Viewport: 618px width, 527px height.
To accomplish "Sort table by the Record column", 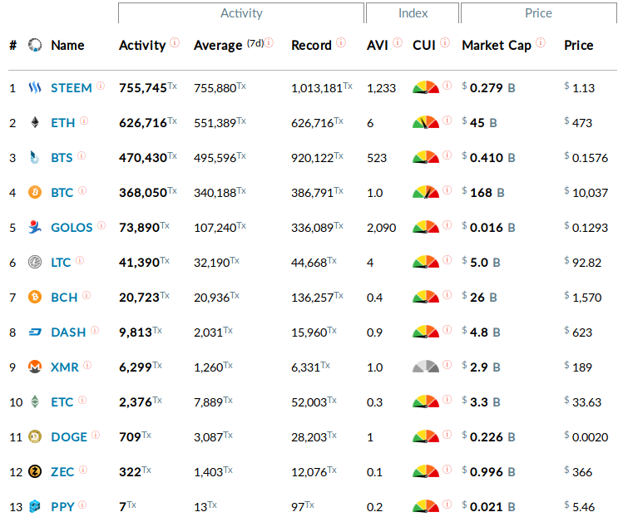I will [311, 46].
